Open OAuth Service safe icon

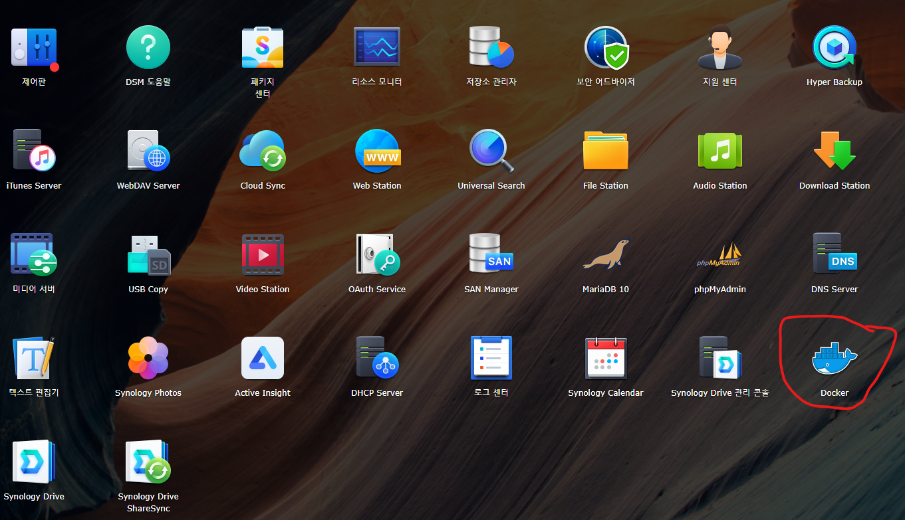(x=377, y=255)
